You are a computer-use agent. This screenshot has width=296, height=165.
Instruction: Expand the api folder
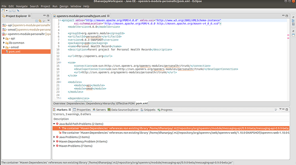[4, 38]
